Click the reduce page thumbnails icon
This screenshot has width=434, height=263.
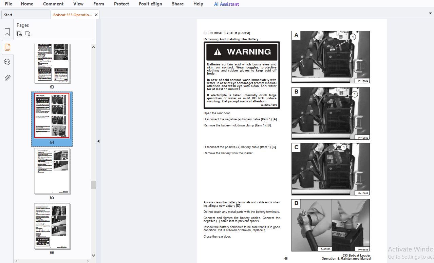(x=28, y=34)
